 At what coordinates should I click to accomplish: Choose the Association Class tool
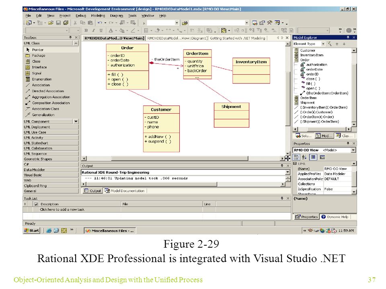[x=51, y=109]
